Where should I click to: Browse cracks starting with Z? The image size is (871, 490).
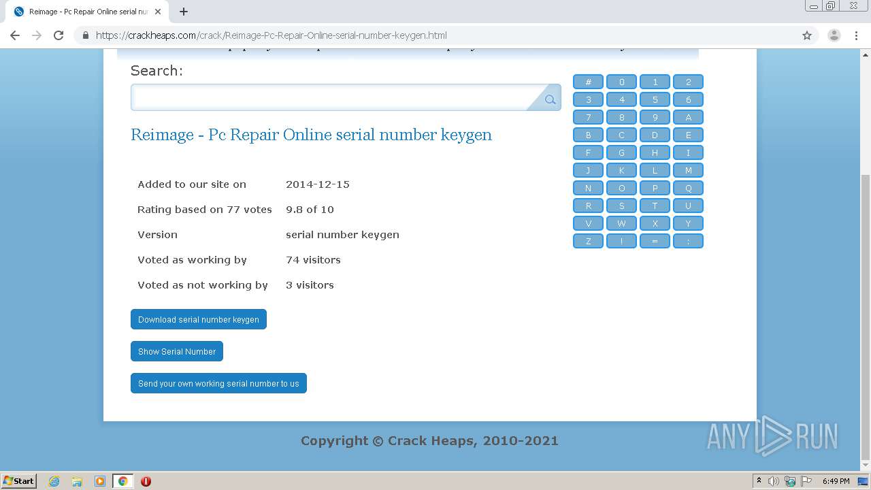(x=588, y=241)
